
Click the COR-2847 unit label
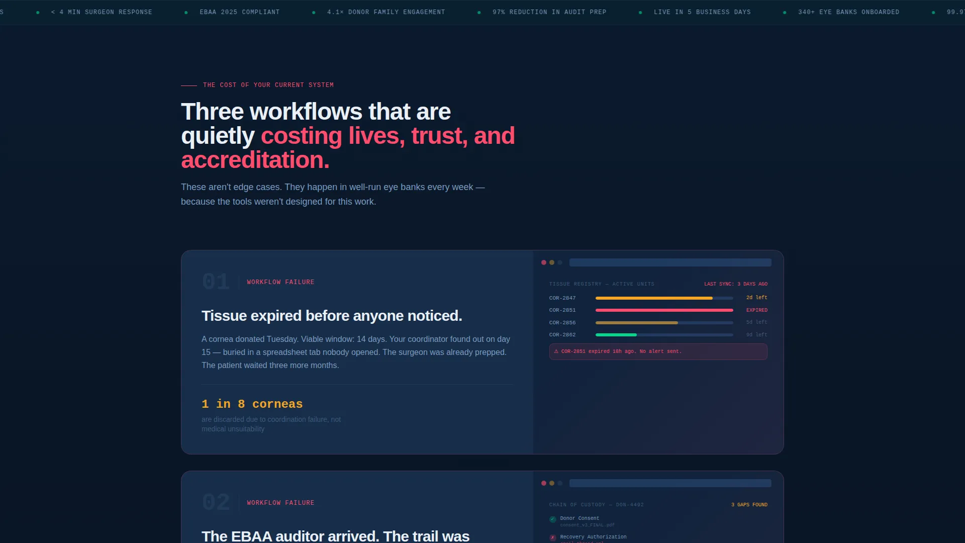click(562, 298)
